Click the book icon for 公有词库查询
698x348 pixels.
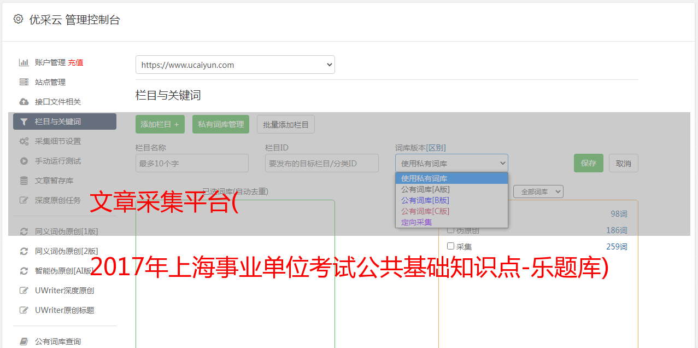[24, 341]
